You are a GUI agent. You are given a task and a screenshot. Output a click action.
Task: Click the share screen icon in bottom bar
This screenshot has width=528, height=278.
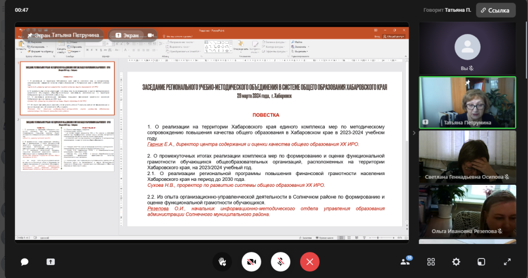pos(51,262)
